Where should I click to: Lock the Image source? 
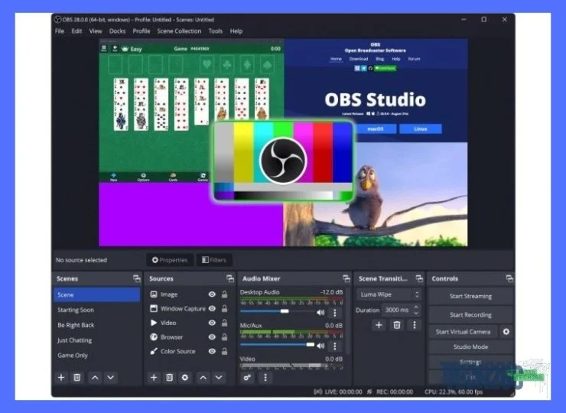224,294
